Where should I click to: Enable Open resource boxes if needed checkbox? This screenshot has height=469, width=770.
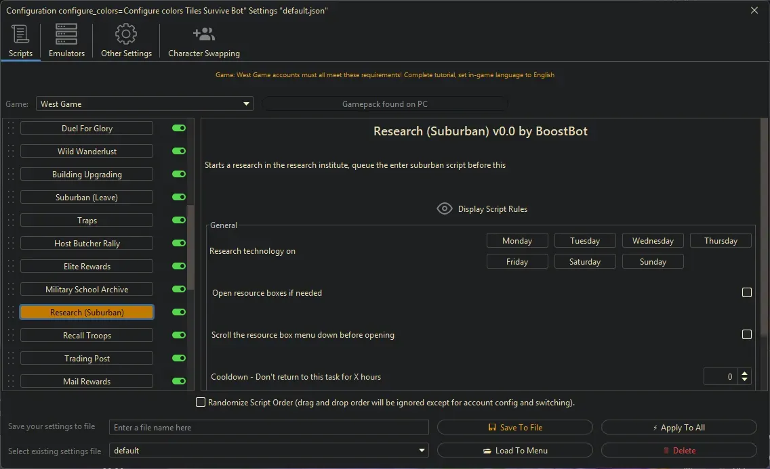(x=747, y=293)
